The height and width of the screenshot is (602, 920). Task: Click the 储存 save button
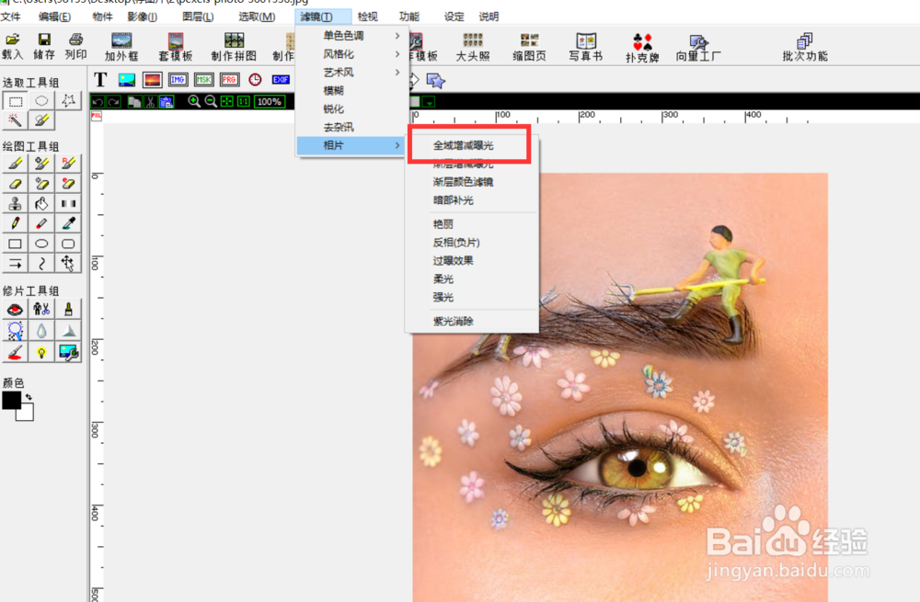pyautogui.click(x=44, y=46)
